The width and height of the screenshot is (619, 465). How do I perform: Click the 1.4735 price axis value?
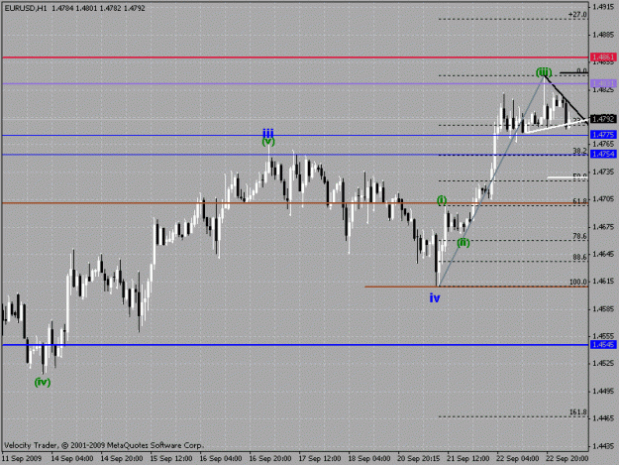(603, 172)
